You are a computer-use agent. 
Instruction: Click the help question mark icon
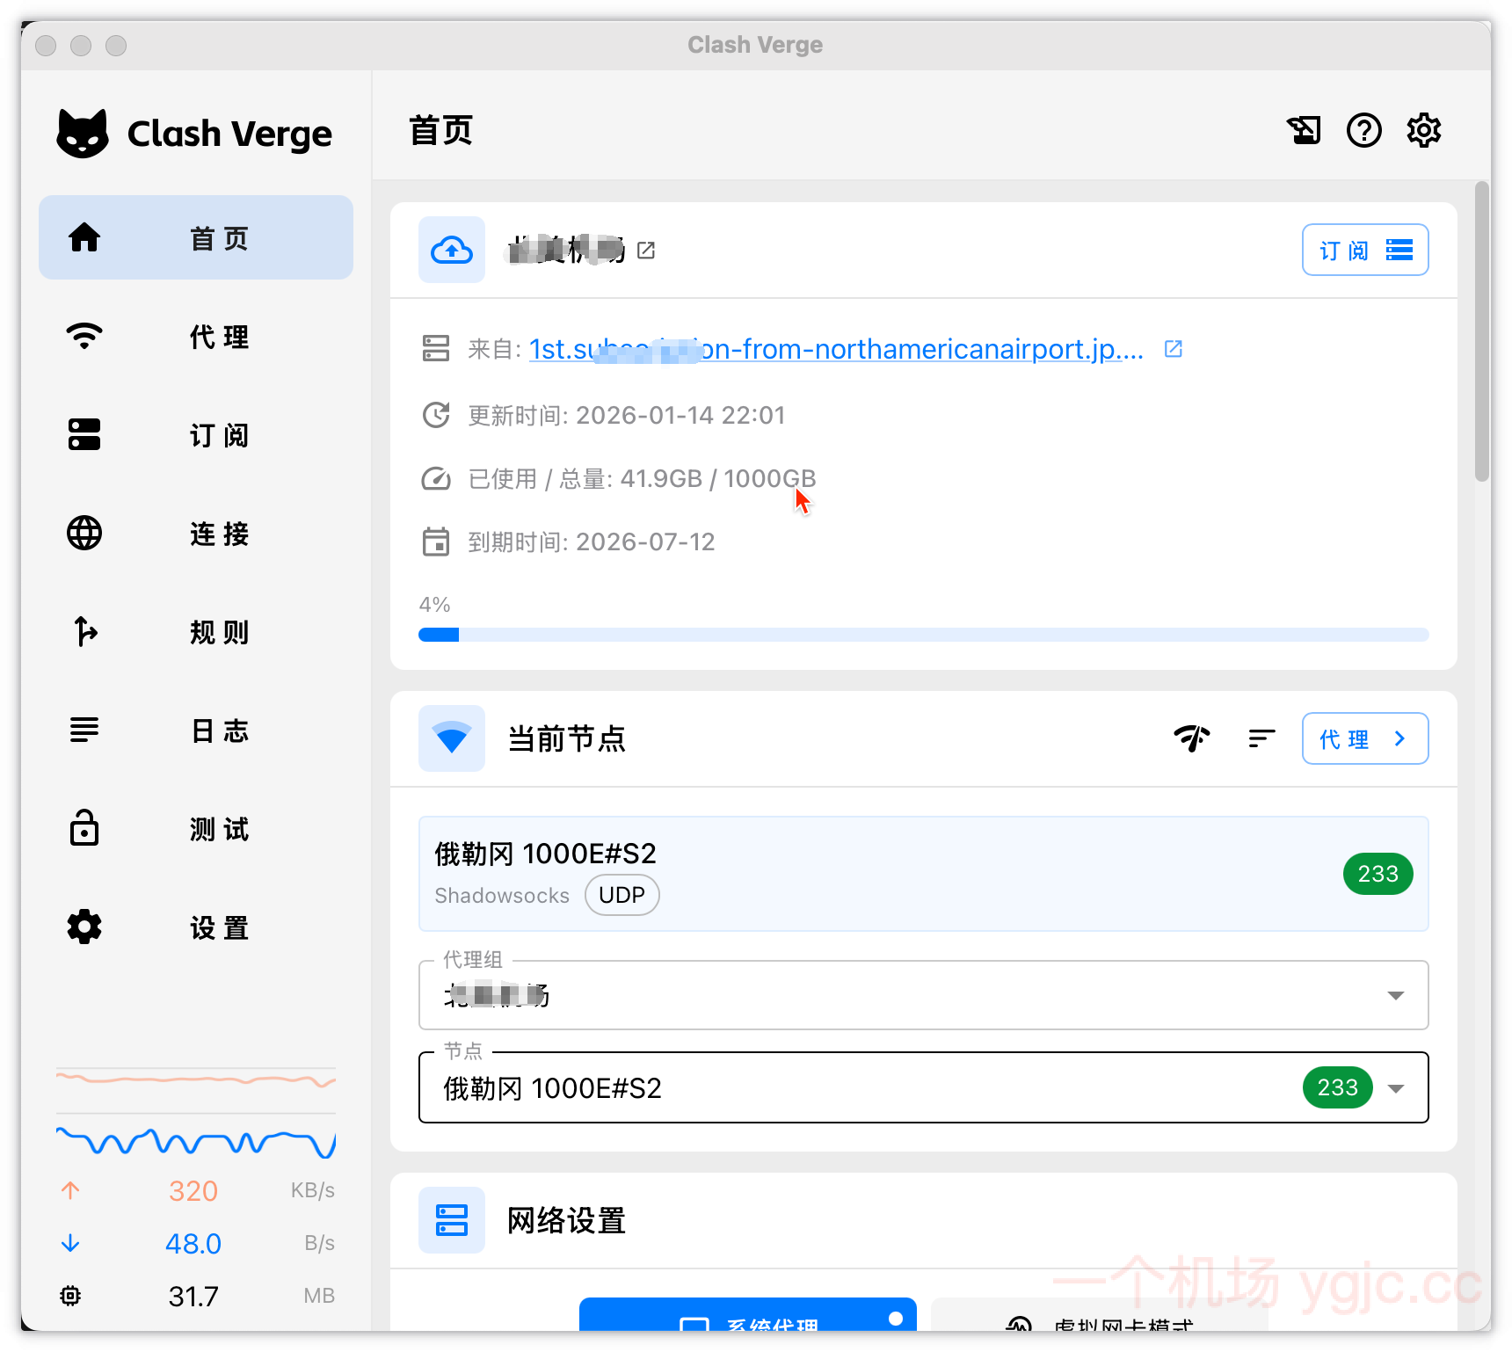click(x=1364, y=130)
